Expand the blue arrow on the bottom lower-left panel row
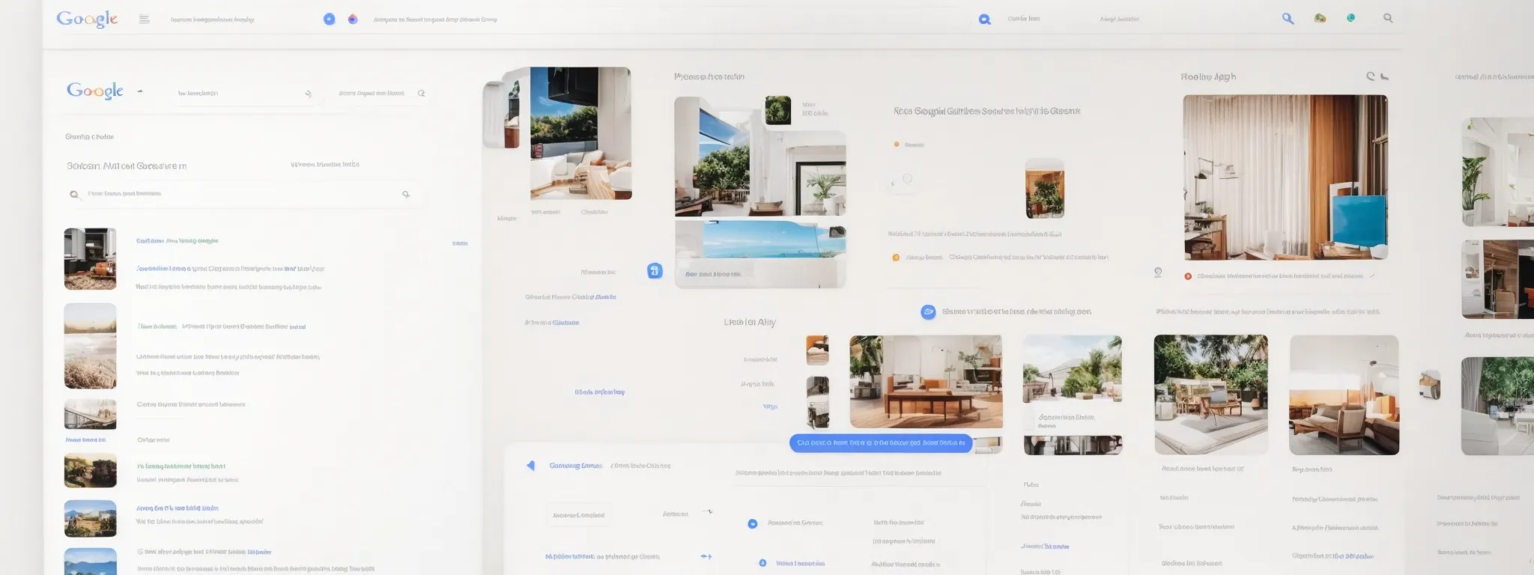This screenshot has width=1534, height=575. [x=706, y=556]
